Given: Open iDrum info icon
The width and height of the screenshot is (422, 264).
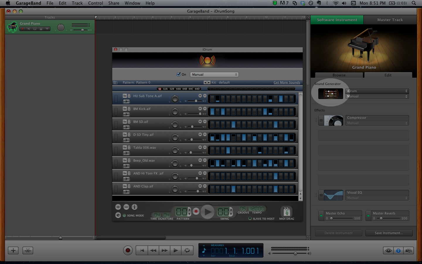Looking at the screenshot, I should [135, 207].
